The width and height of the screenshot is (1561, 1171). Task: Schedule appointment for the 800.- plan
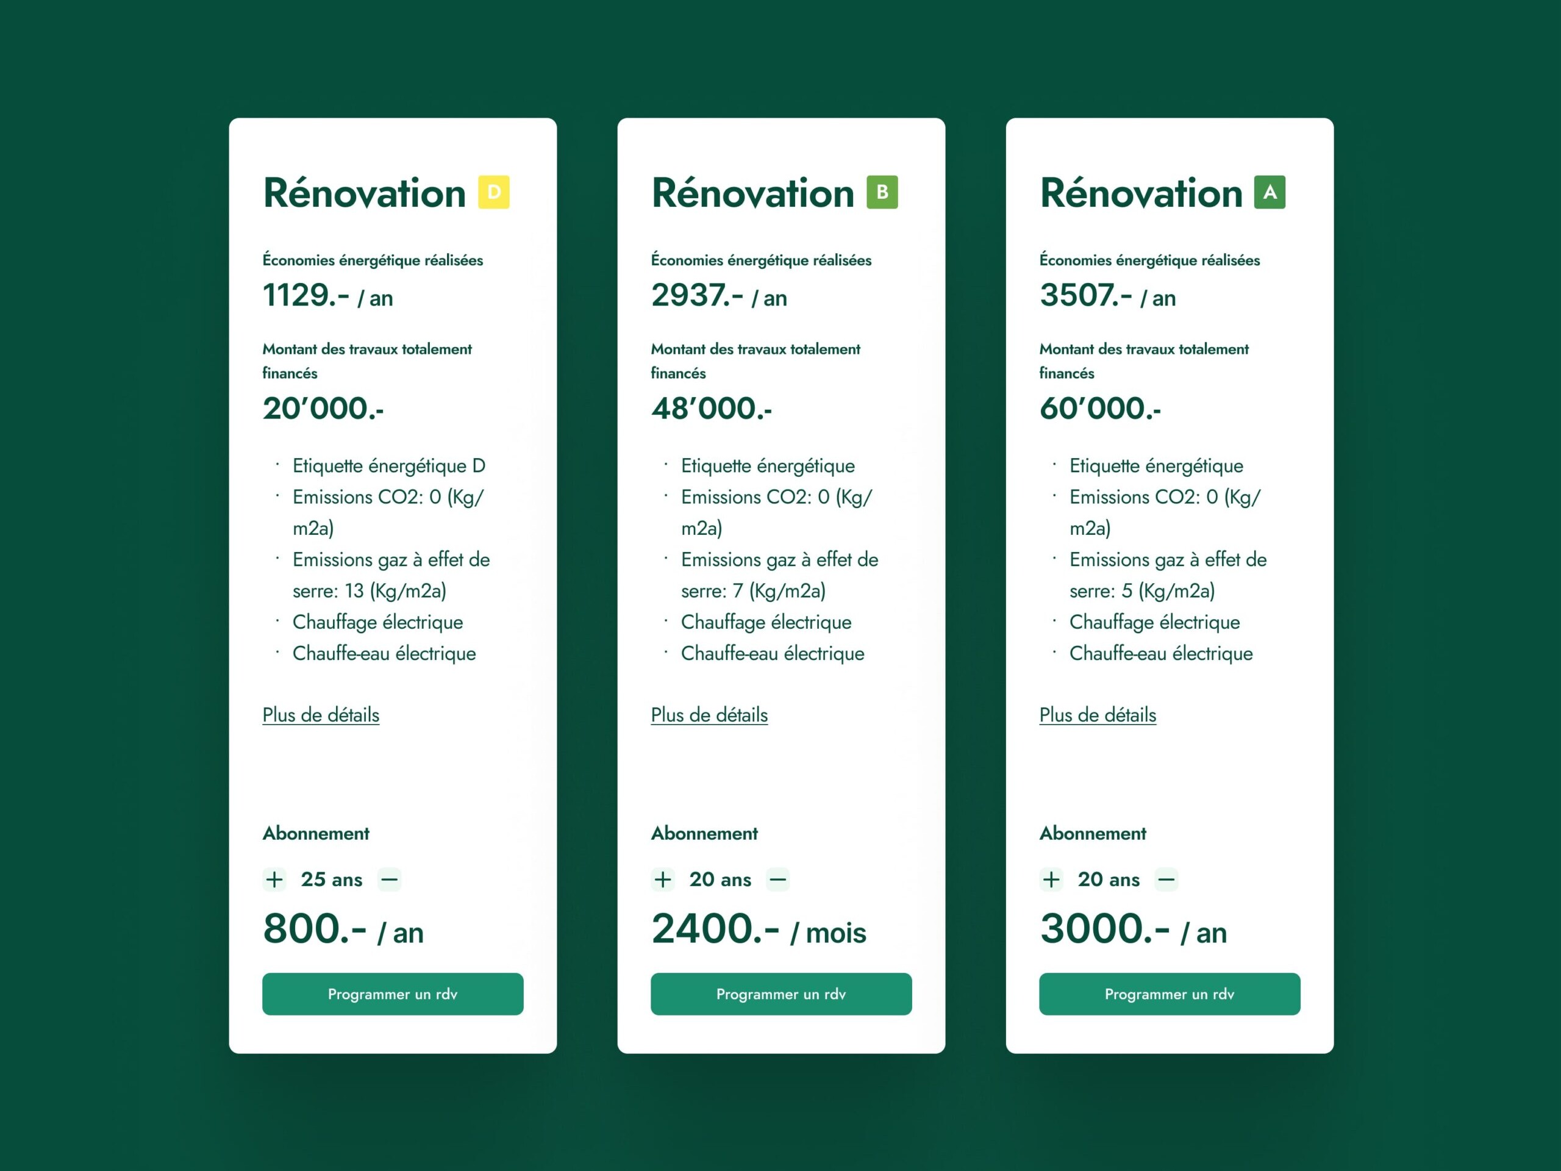(x=392, y=994)
